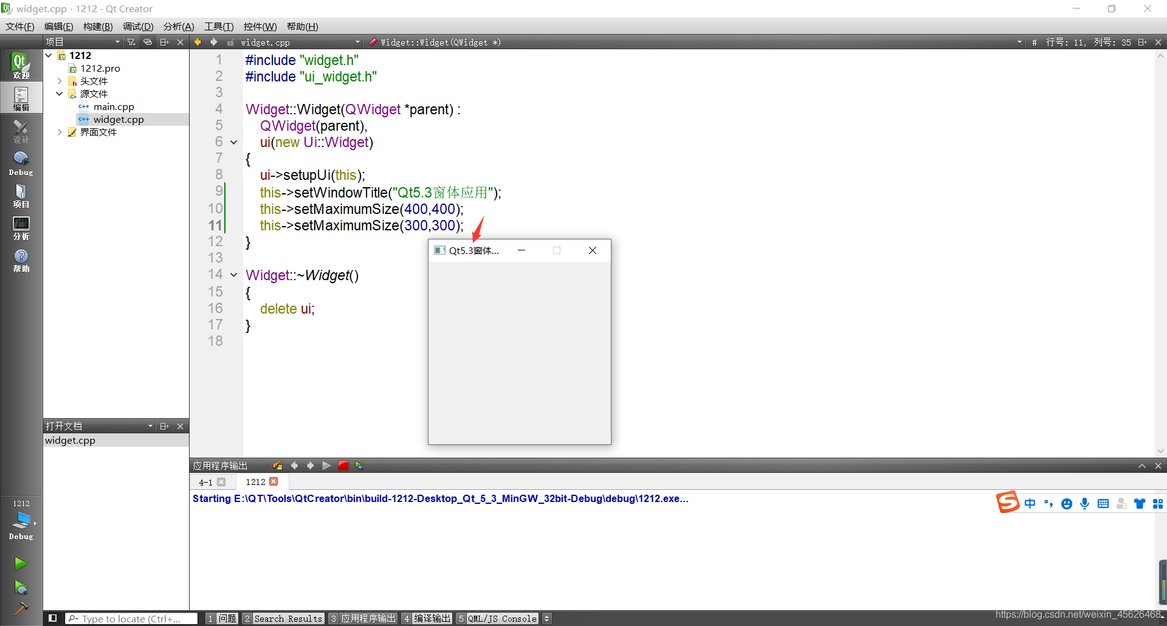Go forward in editor navigation history
1167x626 pixels.
click(x=213, y=42)
